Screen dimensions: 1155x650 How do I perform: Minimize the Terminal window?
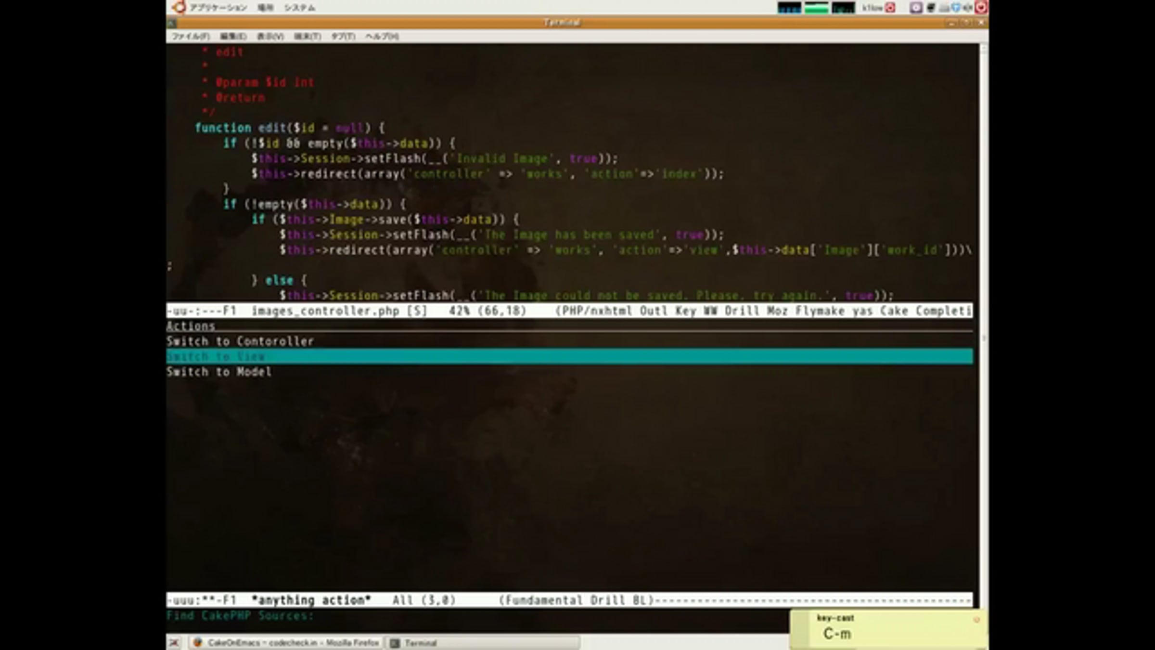tap(951, 23)
